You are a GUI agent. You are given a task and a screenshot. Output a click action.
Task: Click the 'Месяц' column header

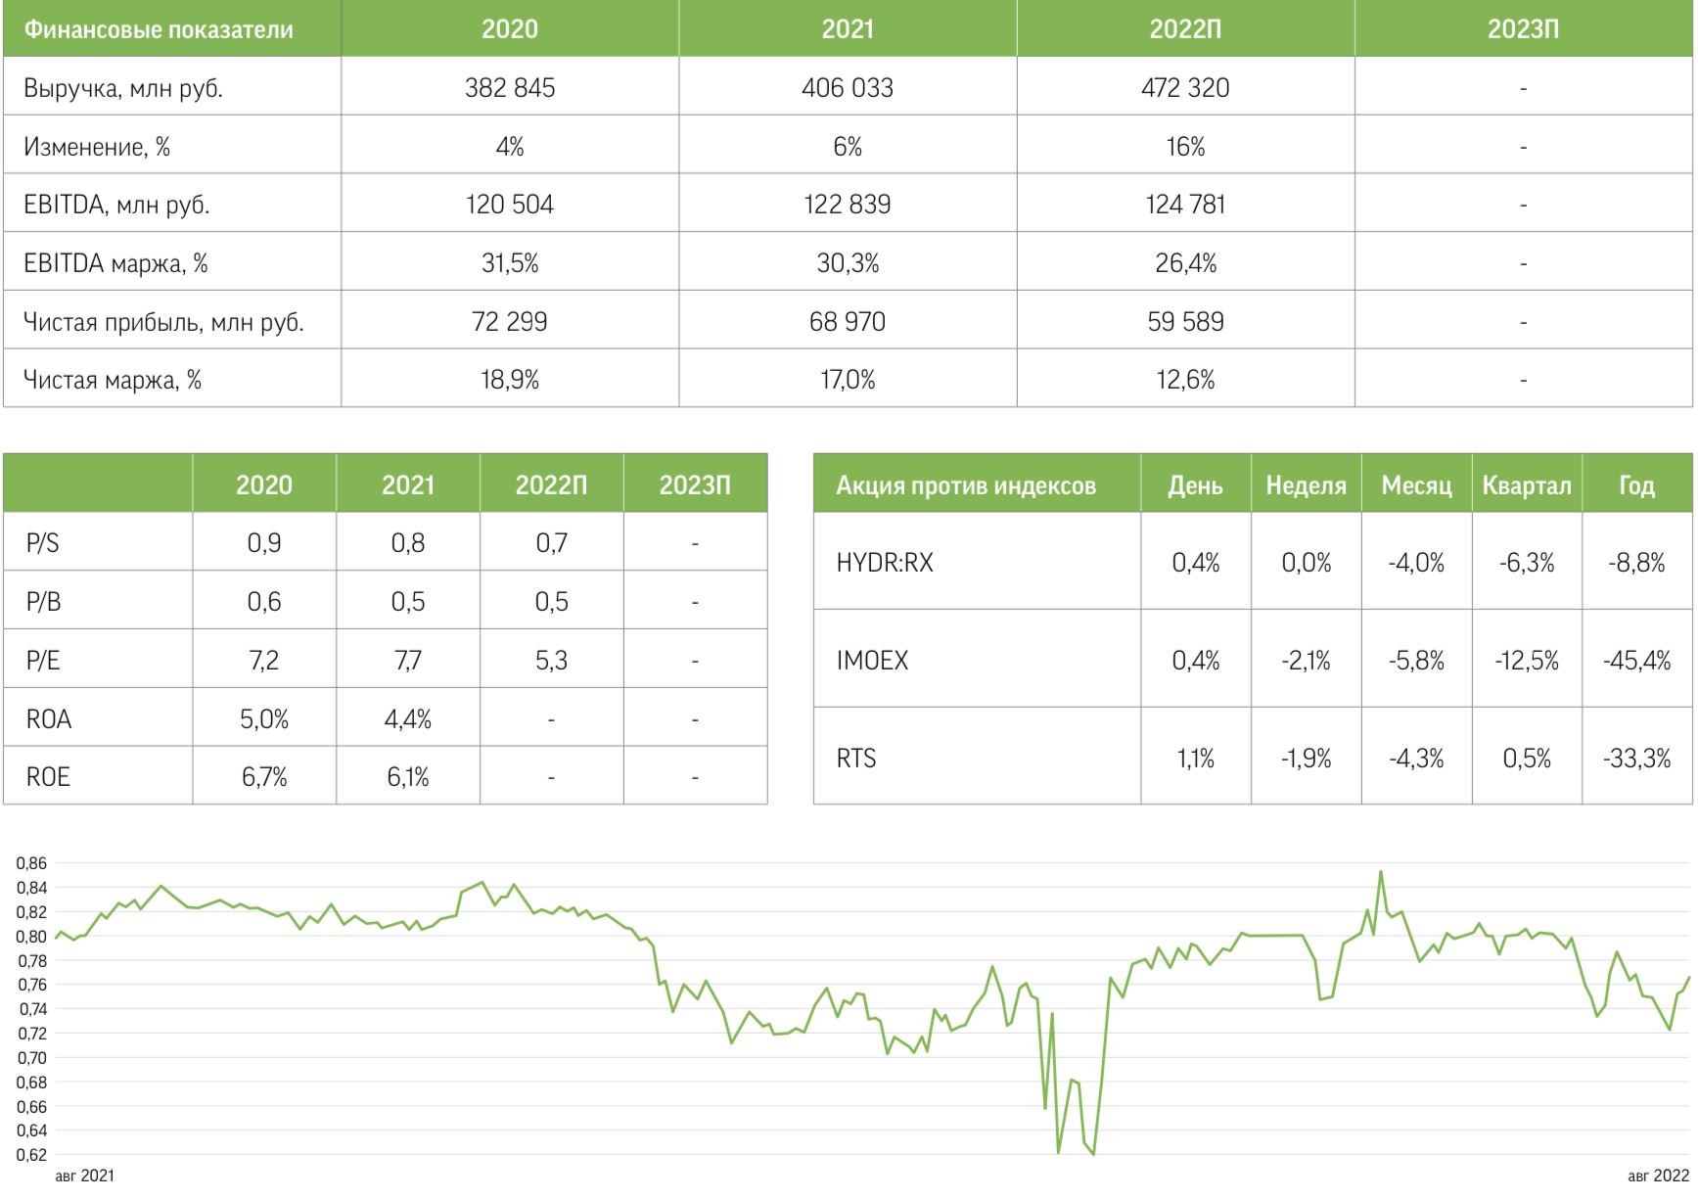point(1416,485)
